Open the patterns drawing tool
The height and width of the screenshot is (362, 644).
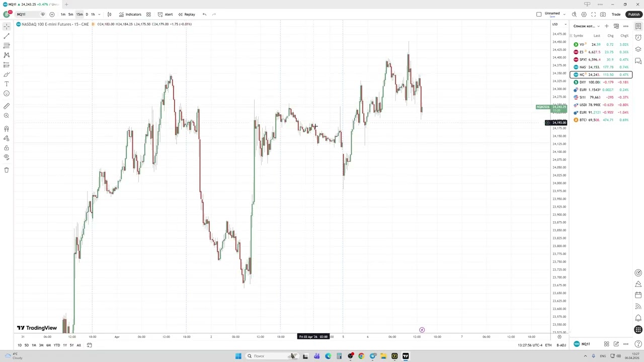pyautogui.click(x=7, y=55)
